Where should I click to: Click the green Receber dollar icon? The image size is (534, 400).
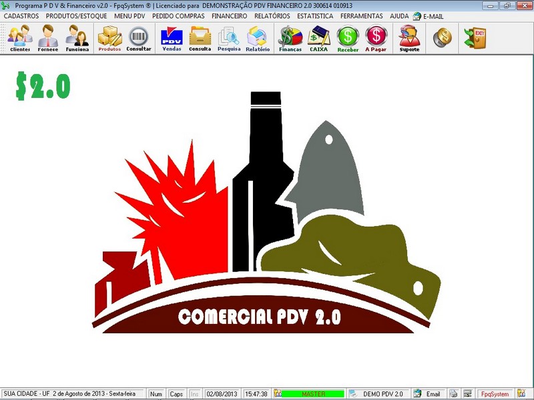tap(348, 38)
